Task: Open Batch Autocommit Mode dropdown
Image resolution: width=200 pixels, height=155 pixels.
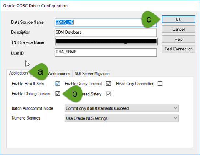Action: (122, 108)
